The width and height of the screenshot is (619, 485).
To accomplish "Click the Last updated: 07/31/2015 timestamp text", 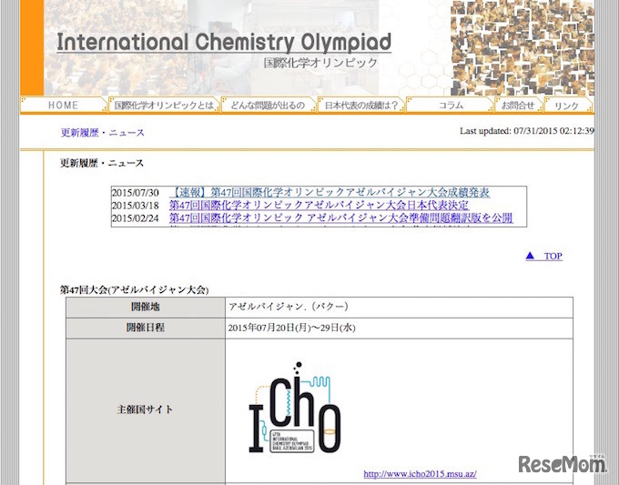I will tap(527, 131).
